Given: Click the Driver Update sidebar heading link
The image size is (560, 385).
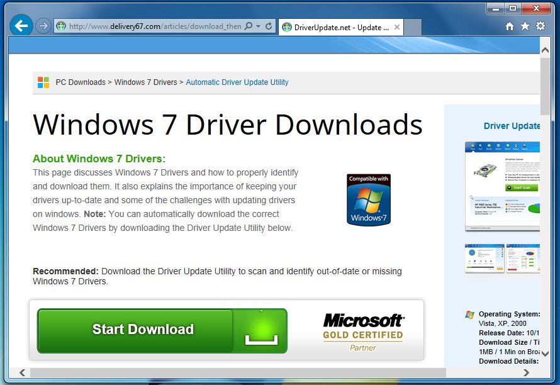Looking at the screenshot, I should point(512,126).
